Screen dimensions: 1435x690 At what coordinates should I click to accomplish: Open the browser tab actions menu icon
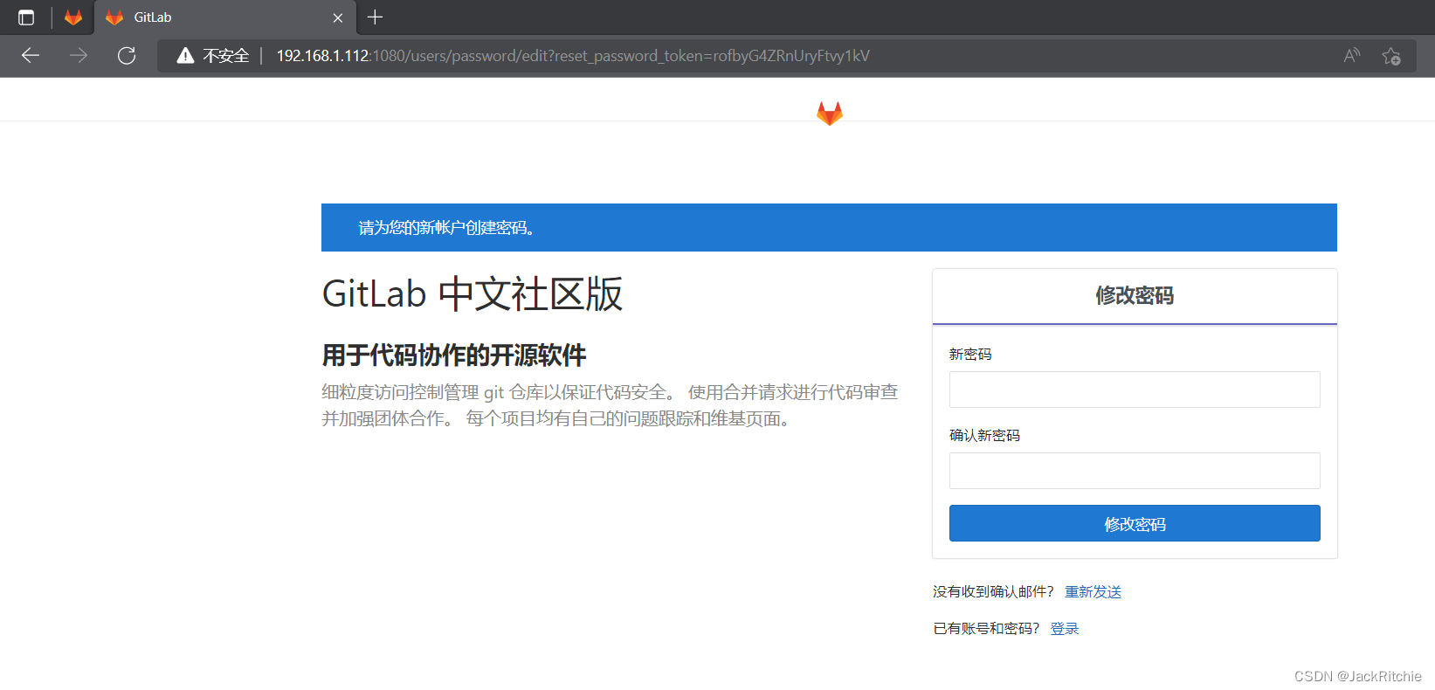(26, 17)
